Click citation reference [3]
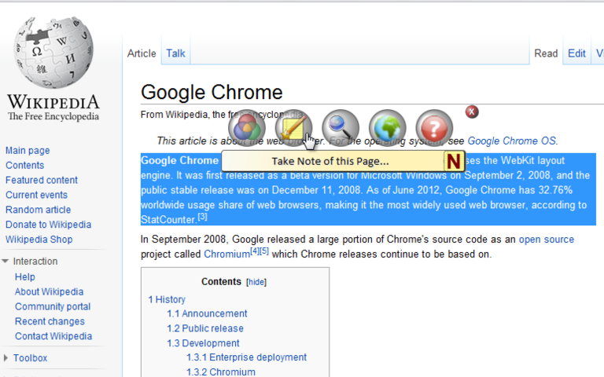 coord(203,217)
